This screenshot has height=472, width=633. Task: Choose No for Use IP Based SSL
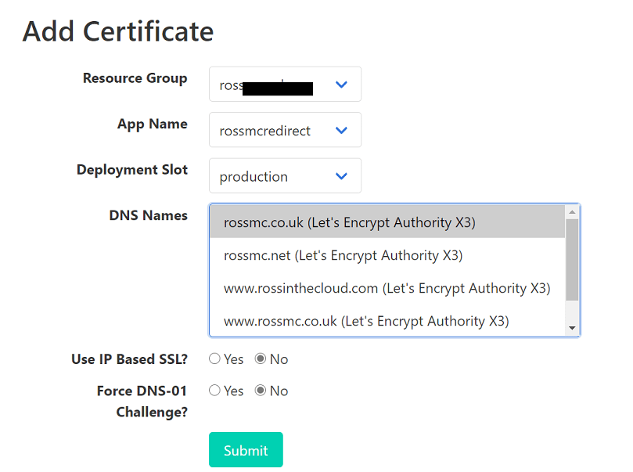[x=261, y=359]
